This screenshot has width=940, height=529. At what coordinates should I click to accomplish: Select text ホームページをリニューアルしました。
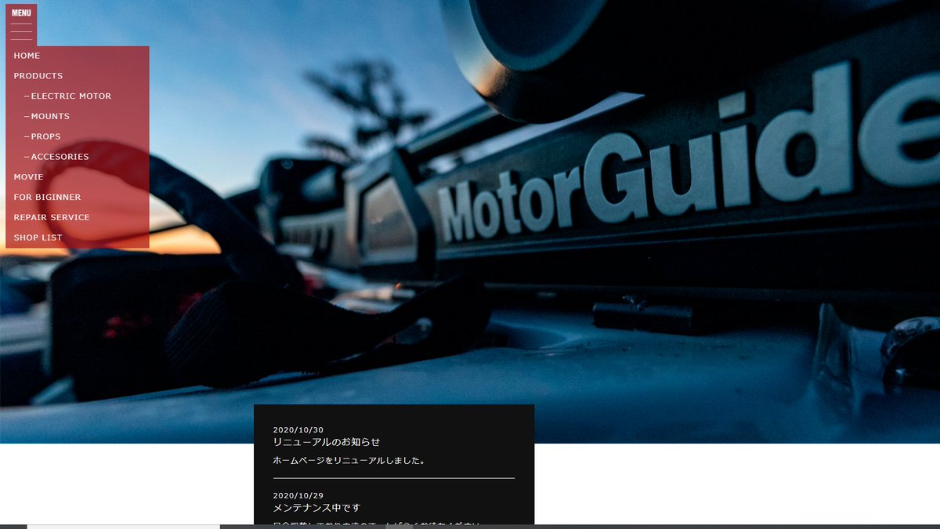click(349, 461)
